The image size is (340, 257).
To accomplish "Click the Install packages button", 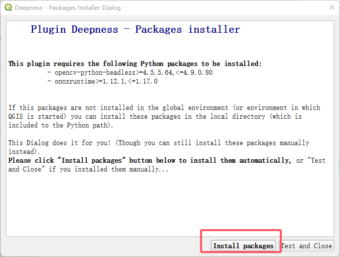I will (243, 246).
